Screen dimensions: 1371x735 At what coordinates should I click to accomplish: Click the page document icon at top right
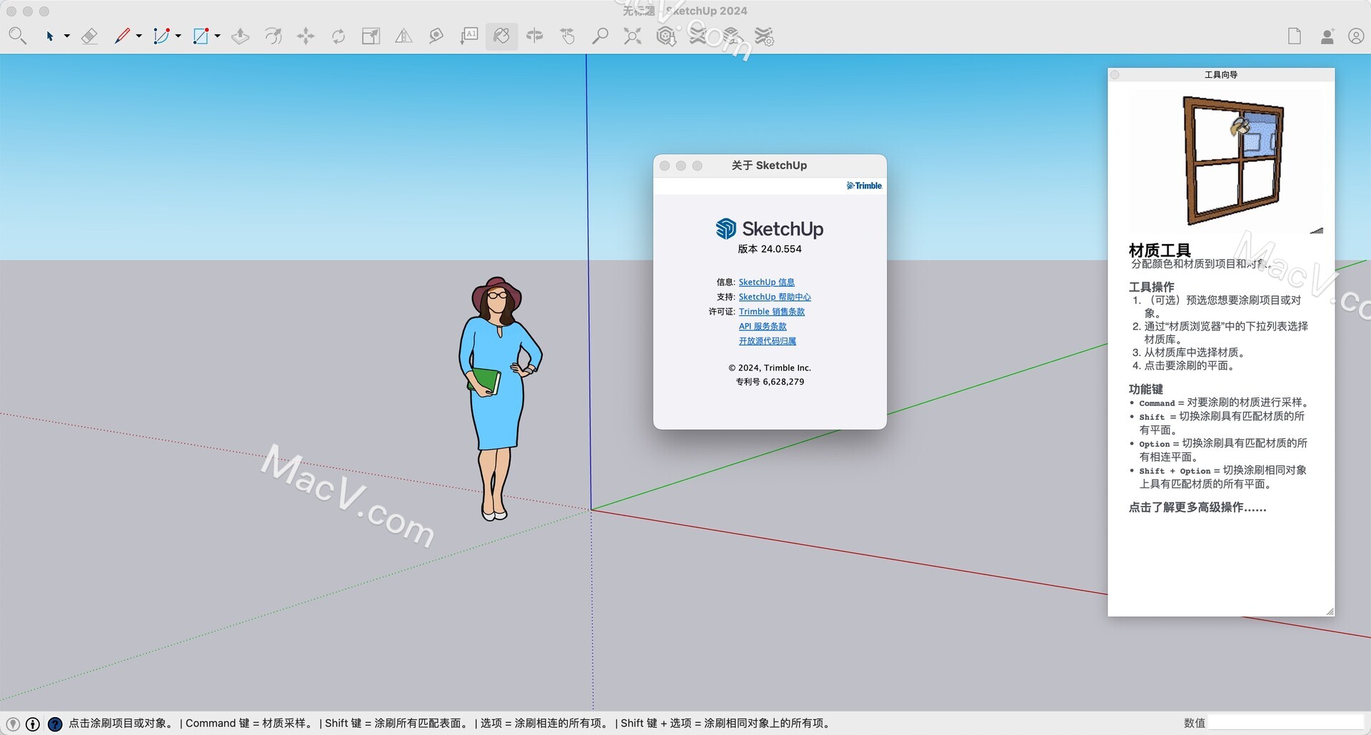pos(1295,36)
